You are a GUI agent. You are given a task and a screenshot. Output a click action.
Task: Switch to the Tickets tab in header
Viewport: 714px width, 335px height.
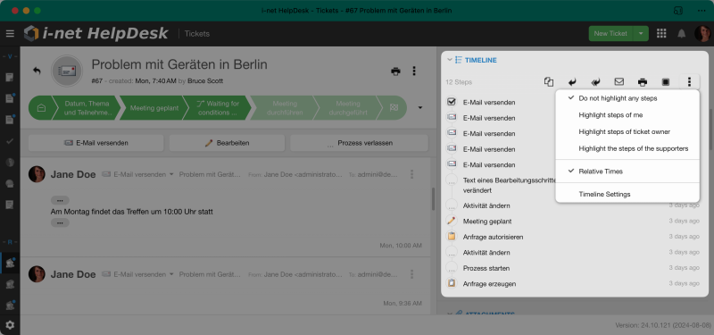[197, 34]
